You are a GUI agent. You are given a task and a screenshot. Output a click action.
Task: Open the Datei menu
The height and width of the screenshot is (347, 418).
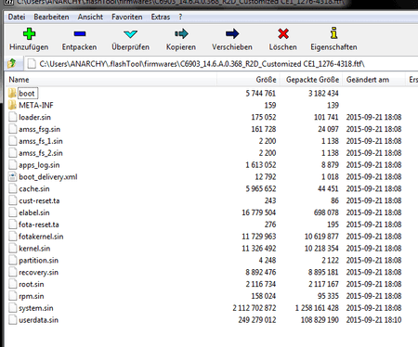click(17, 17)
